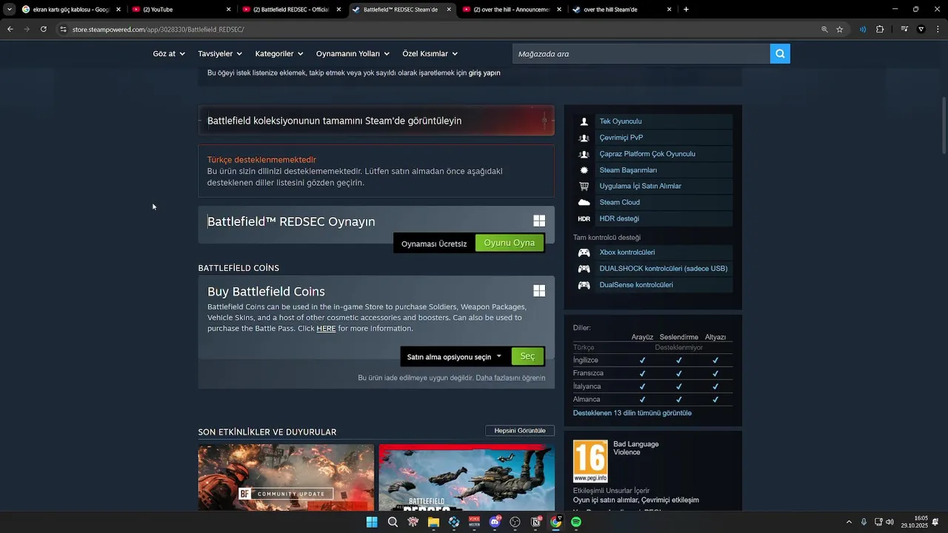Click the Steam Cloud icon
The width and height of the screenshot is (948, 533).
pyautogui.click(x=584, y=202)
